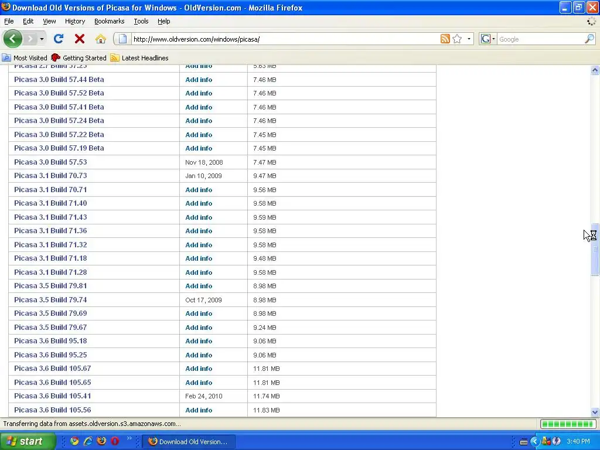The image size is (600, 450).
Task: Open the navigation history dropdown arrow
Action: 42,39
